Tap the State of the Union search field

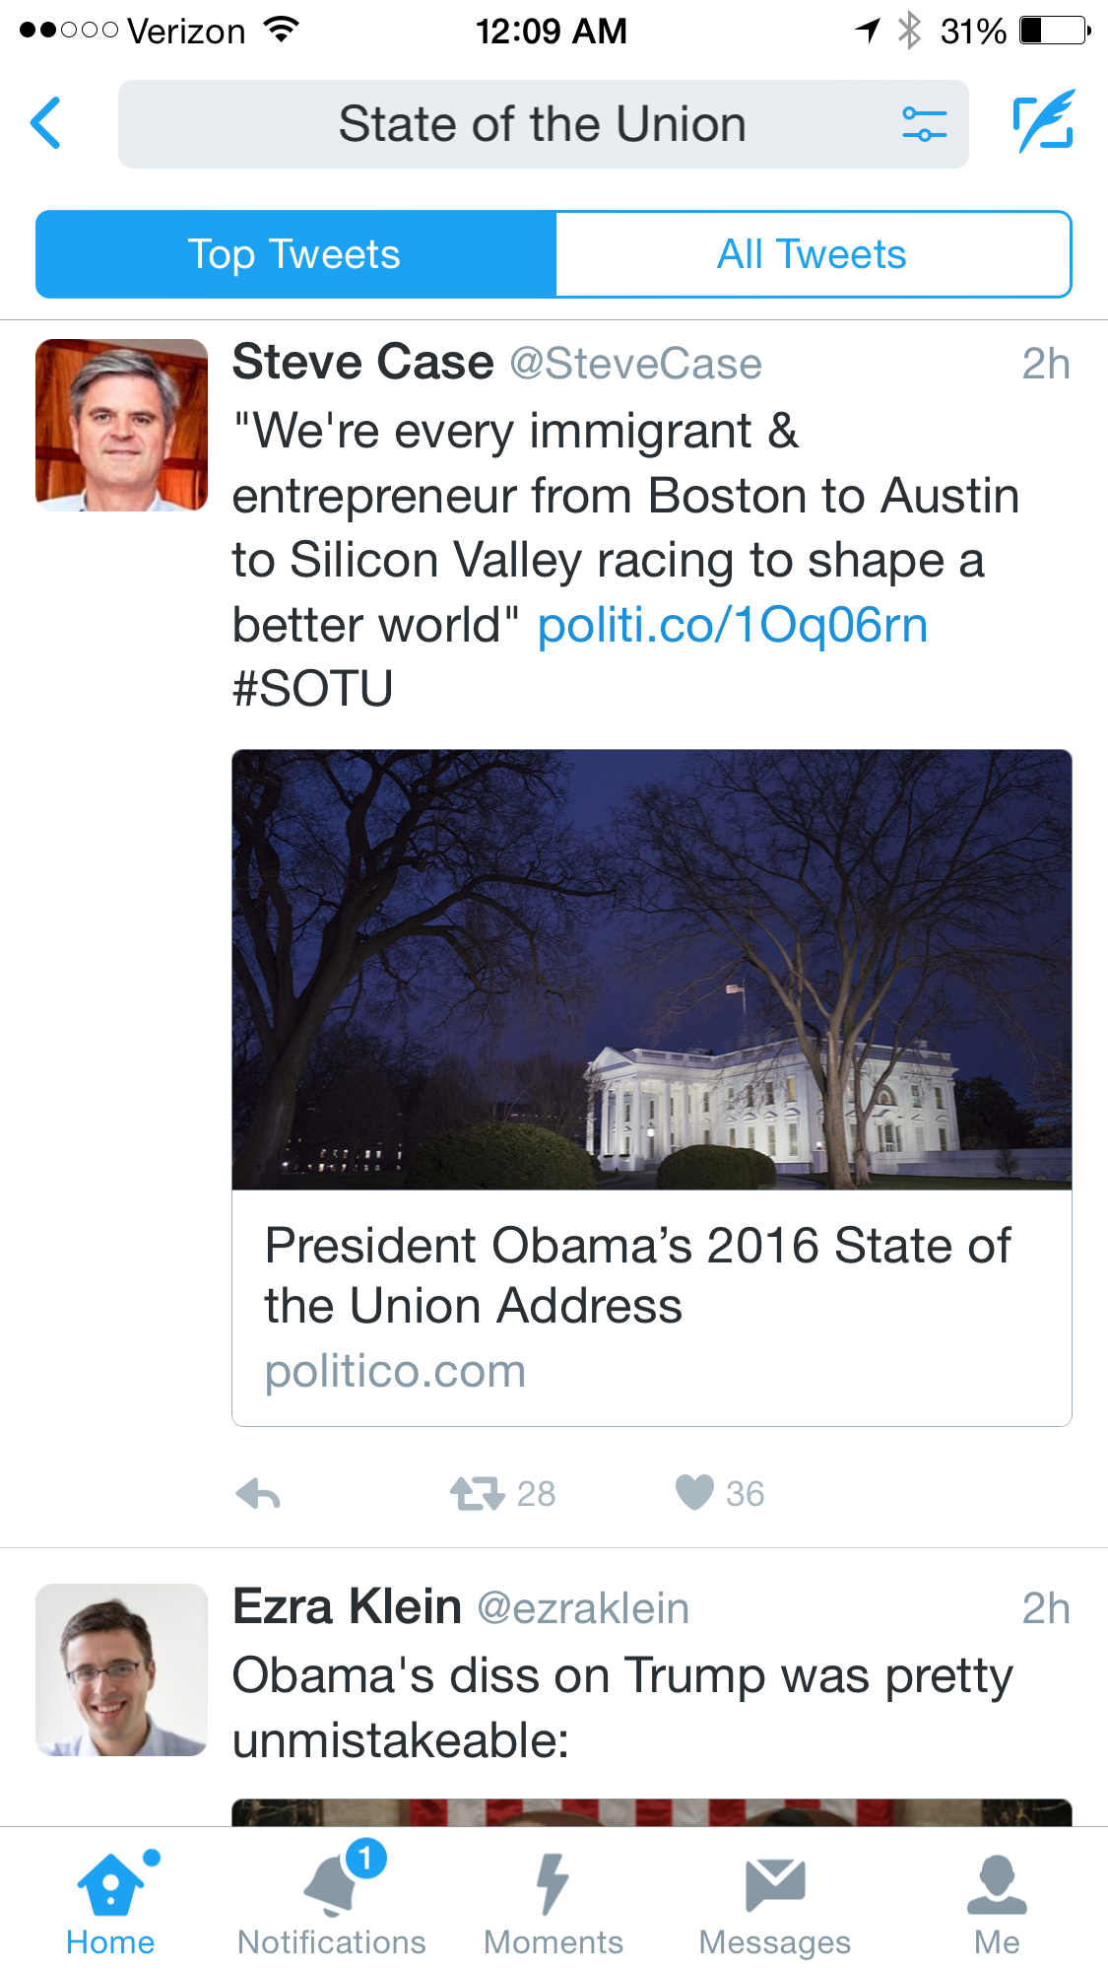[542, 124]
